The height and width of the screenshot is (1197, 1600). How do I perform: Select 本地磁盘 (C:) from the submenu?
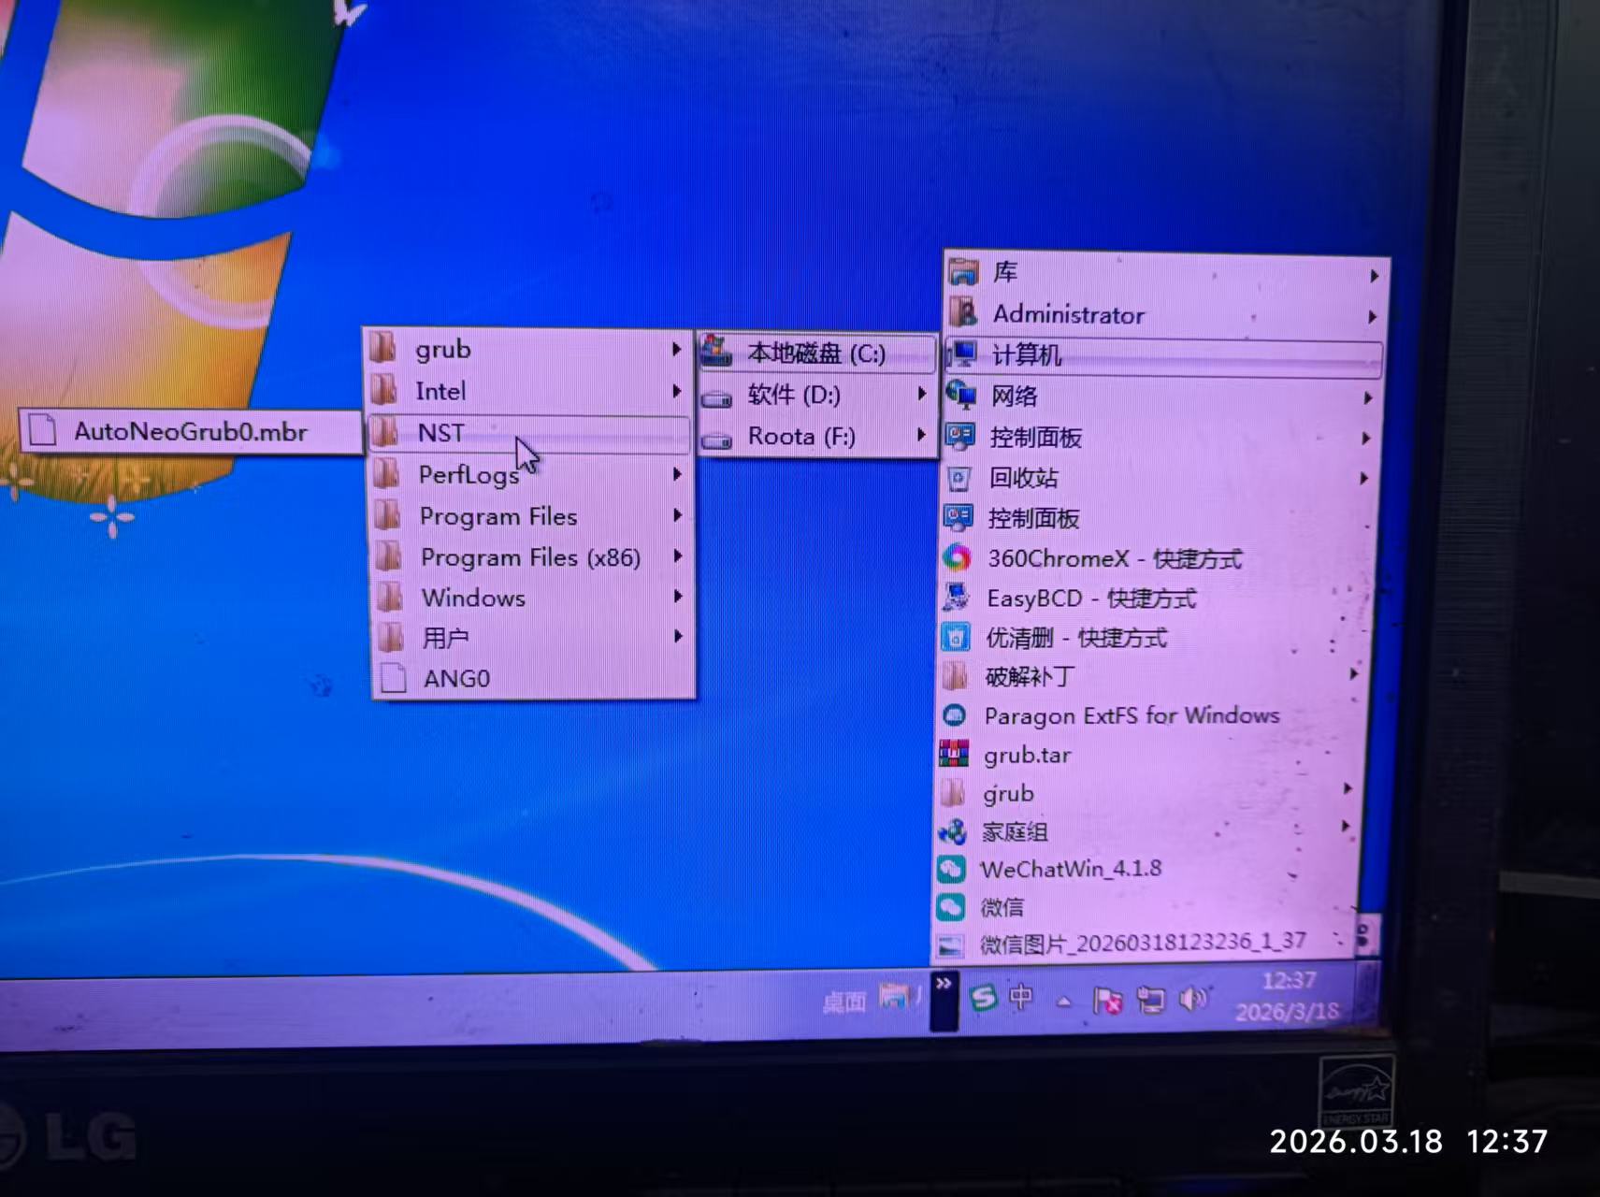[818, 353]
